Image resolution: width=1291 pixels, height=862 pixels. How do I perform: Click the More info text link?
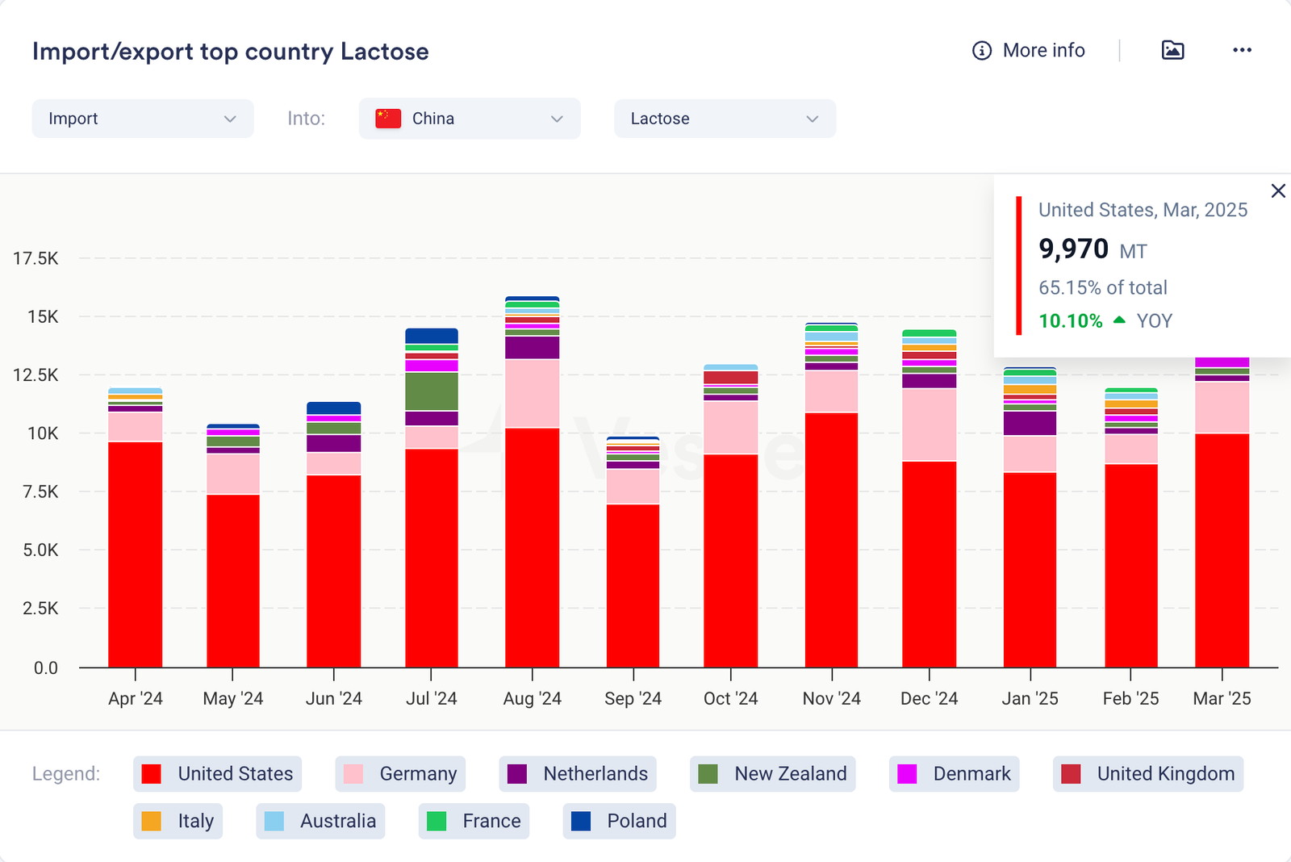coord(1043,51)
